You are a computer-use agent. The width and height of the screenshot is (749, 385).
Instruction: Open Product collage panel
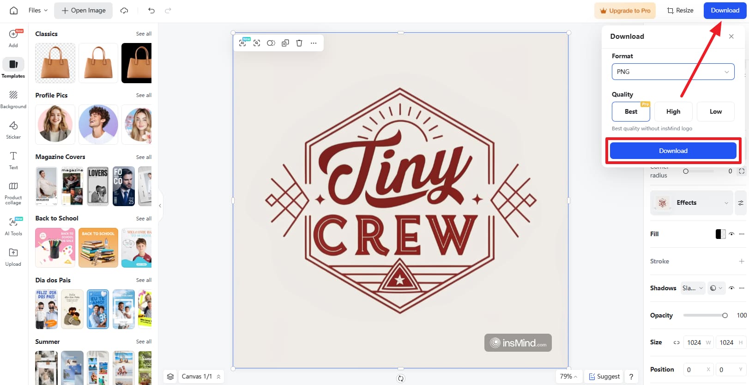pyautogui.click(x=13, y=193)
